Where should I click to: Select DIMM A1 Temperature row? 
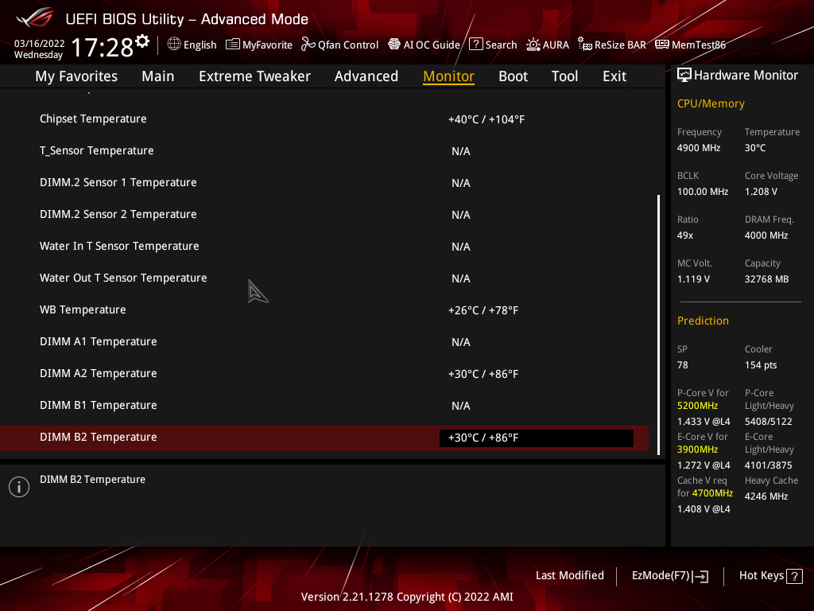tap(324, 341)
